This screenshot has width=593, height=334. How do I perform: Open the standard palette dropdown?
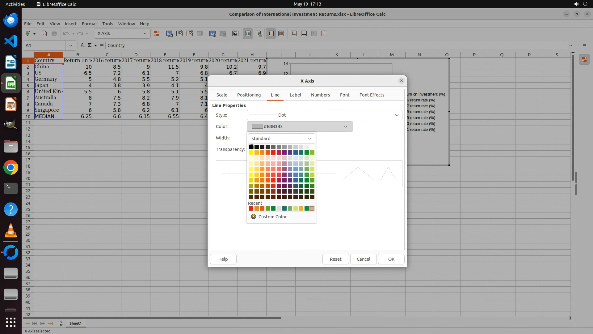pyautogui.click(x=281, y=138)
